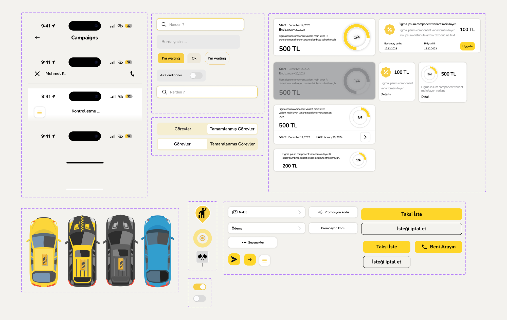Tap the yellow paper plane send icon

[x=234, y=259]
